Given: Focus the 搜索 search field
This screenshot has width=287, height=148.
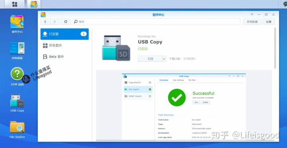Looking at the screenshot, I should (156, 22).
